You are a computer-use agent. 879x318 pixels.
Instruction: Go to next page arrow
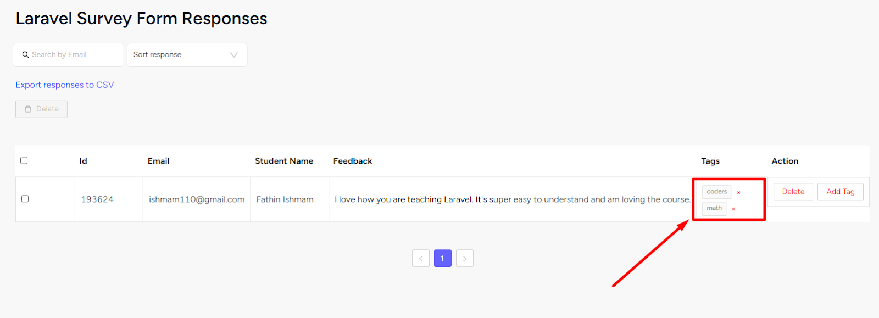coord(465,258)
